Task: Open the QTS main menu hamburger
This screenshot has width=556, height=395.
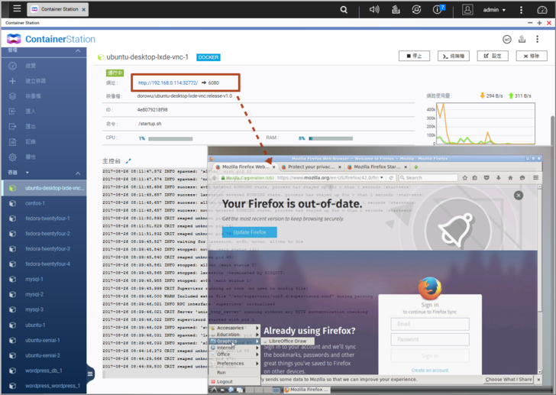Action: pyautogui.click(x=17, y=8)
